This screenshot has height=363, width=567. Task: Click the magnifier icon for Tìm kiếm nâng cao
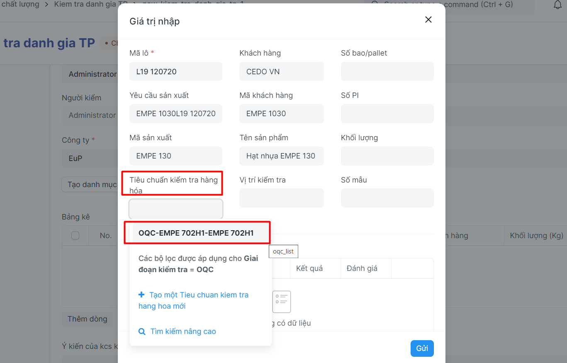click(142, 331)
